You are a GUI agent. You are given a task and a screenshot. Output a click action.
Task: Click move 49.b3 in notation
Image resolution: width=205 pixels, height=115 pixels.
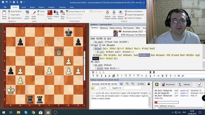95,58
